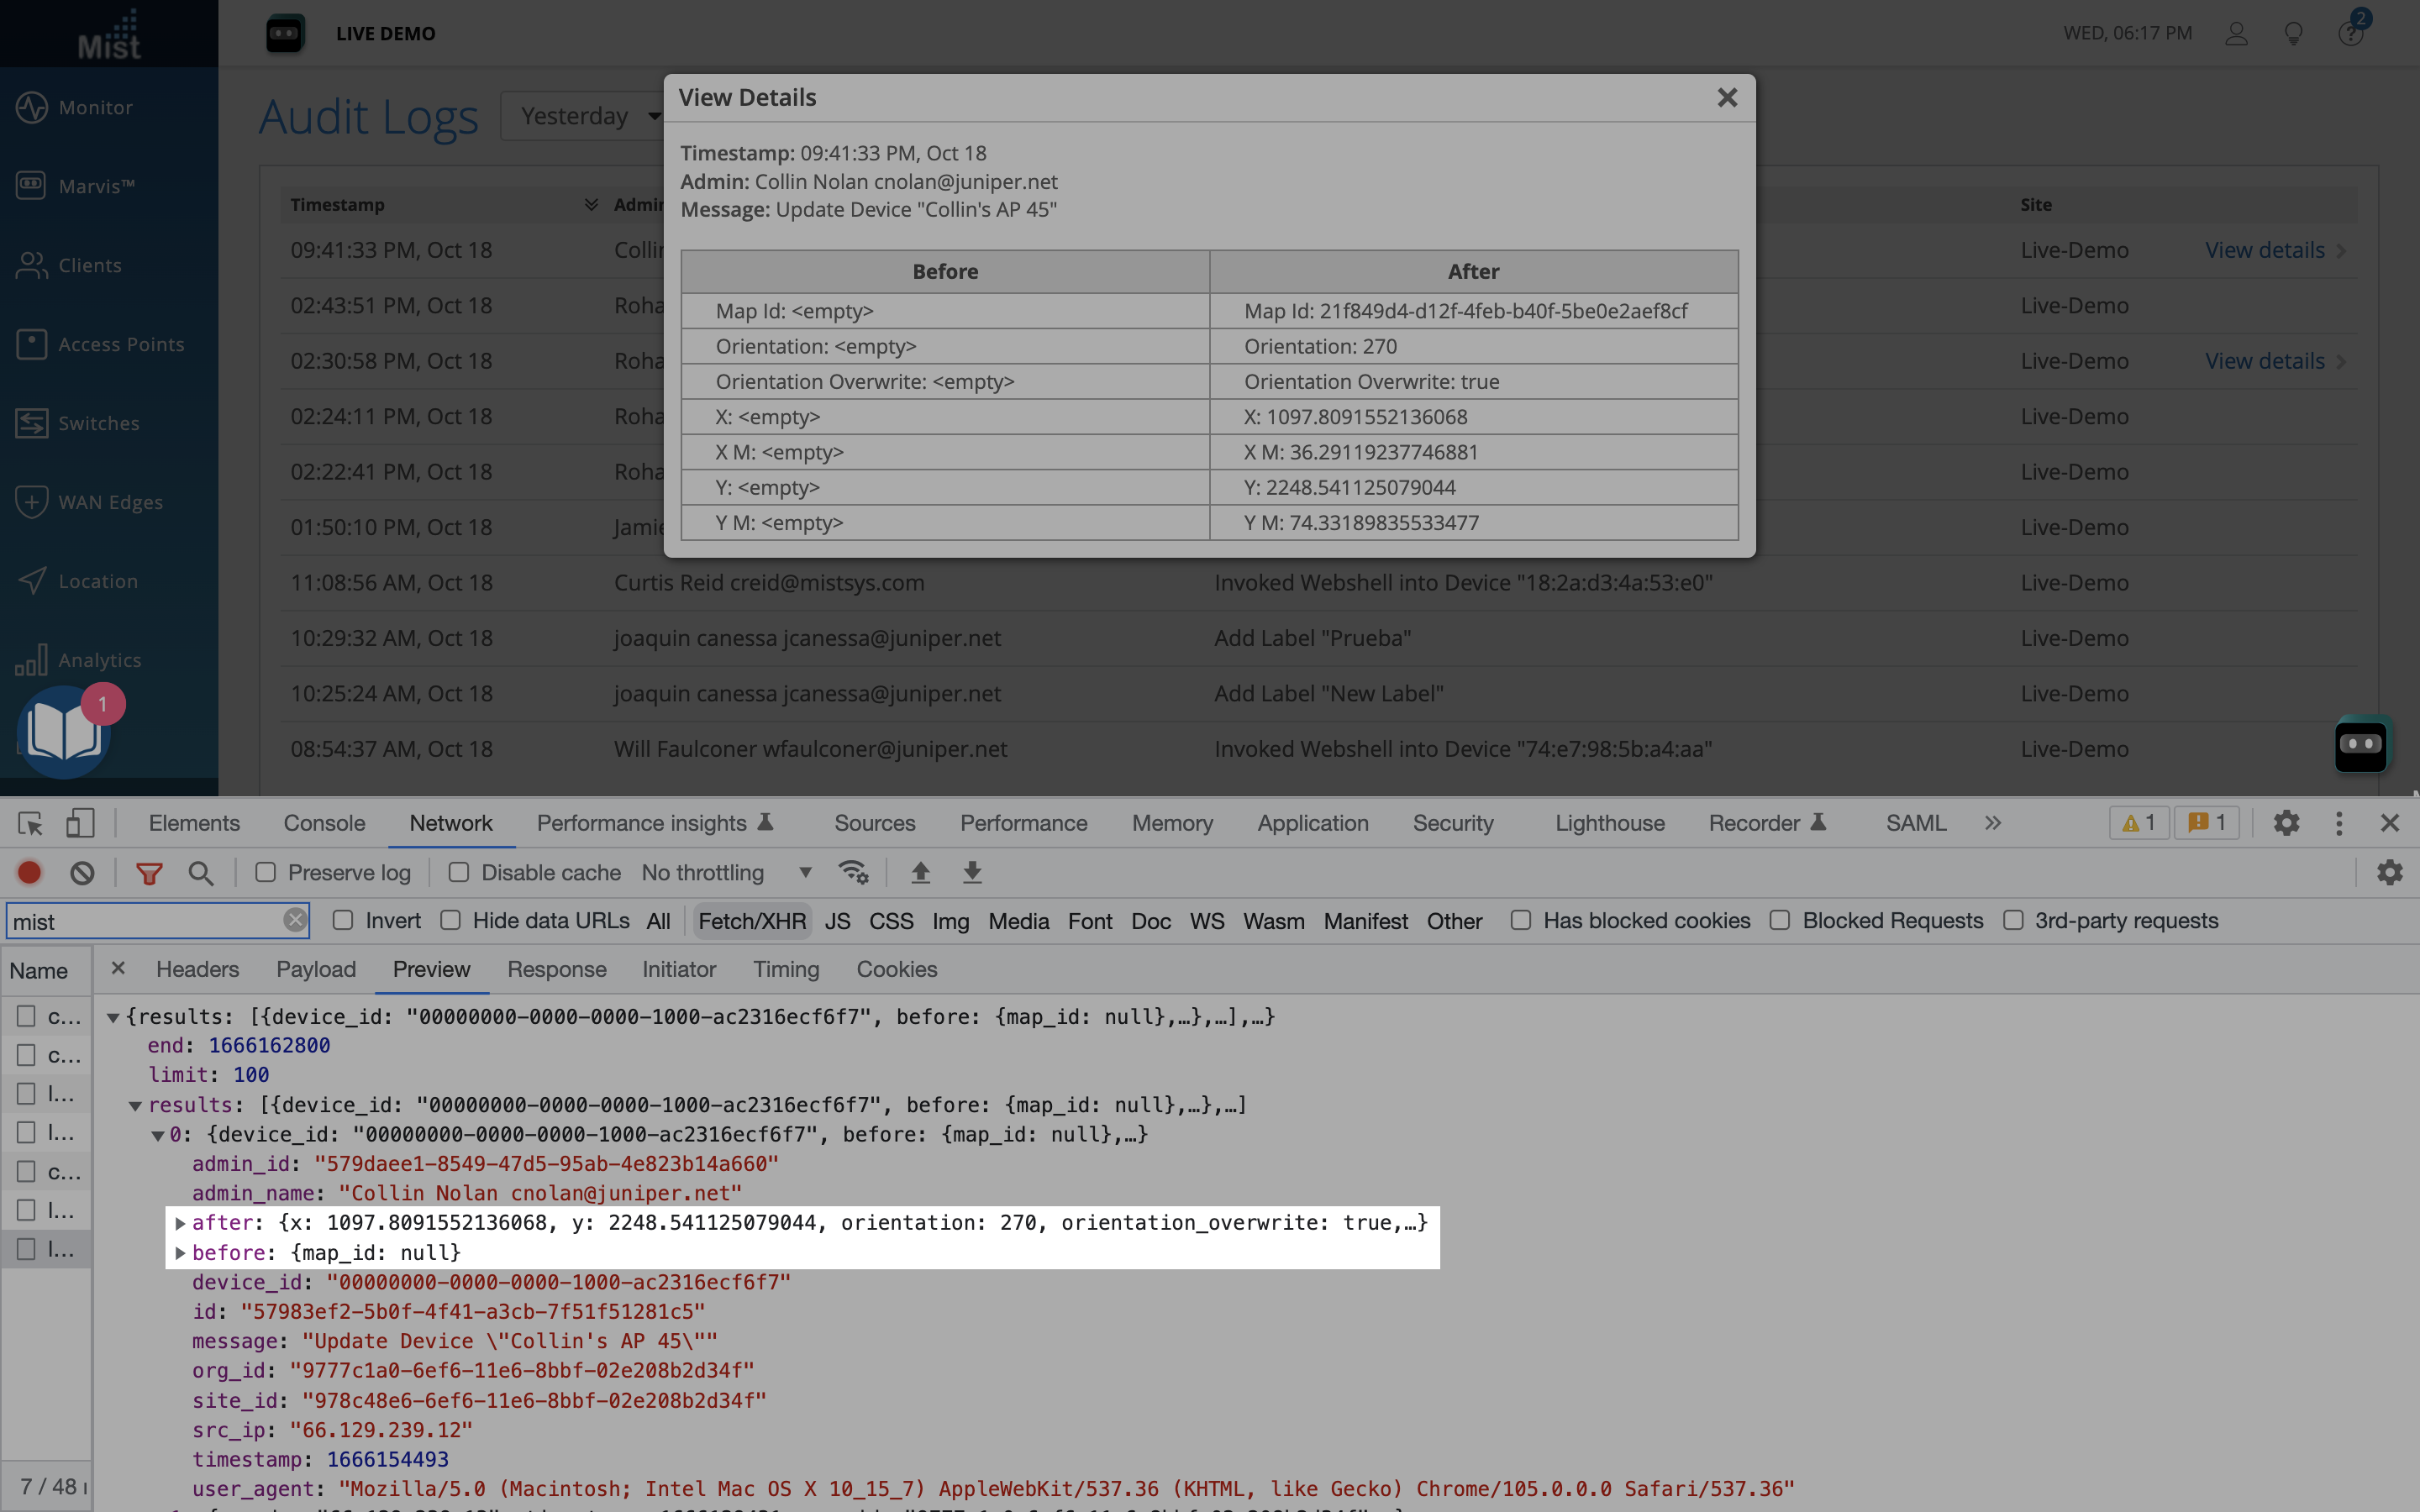Click the mist filter text field
The height and width of the screenshot is (1512, 2420).
145,921
